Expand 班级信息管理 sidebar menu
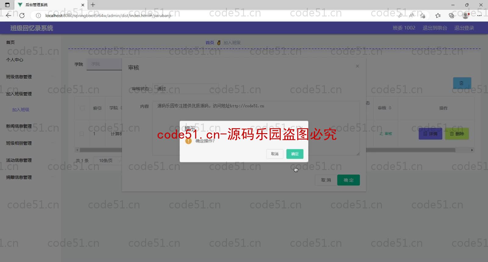This screenshot has height=262, width=488. [19, 77]
